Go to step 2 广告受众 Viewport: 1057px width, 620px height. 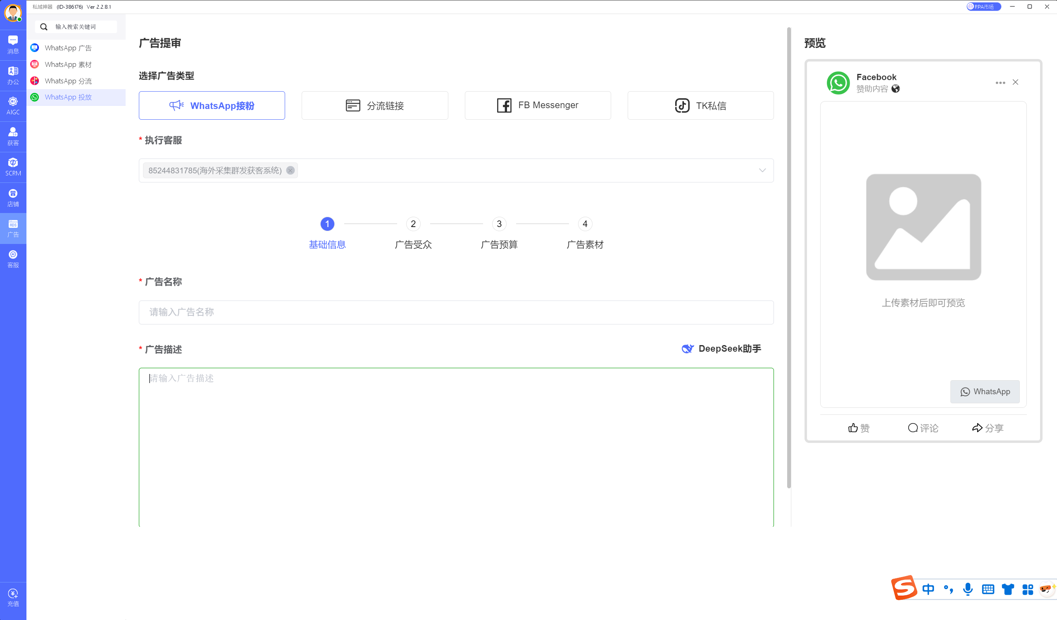(x=413, y=224)
